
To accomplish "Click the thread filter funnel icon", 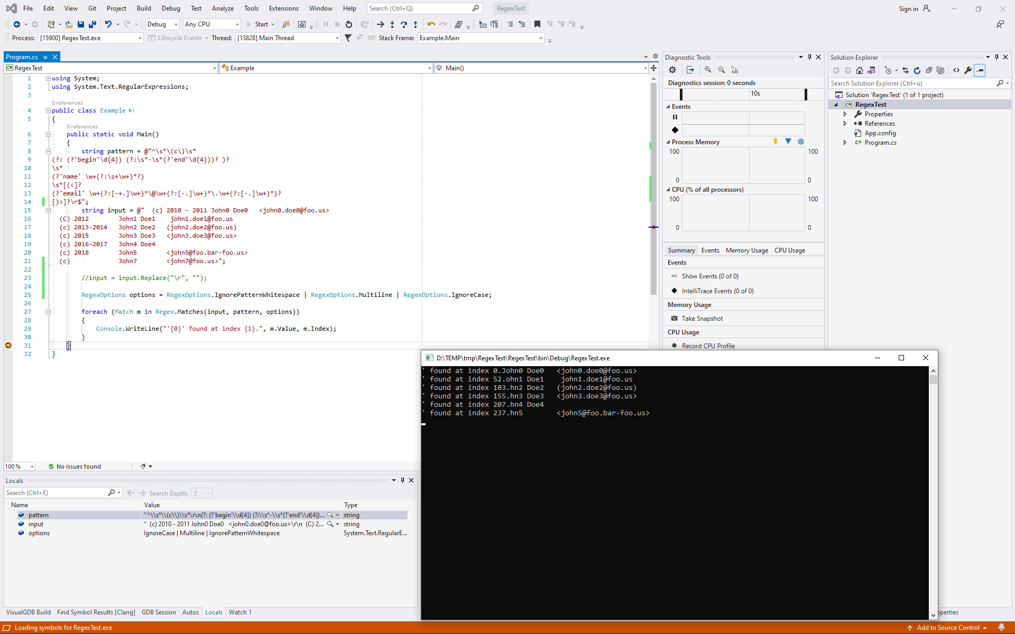I will point(348,38).
